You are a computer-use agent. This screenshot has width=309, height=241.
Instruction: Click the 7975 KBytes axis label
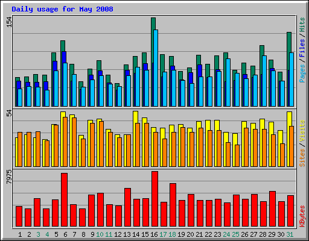[x=9, y=177]
